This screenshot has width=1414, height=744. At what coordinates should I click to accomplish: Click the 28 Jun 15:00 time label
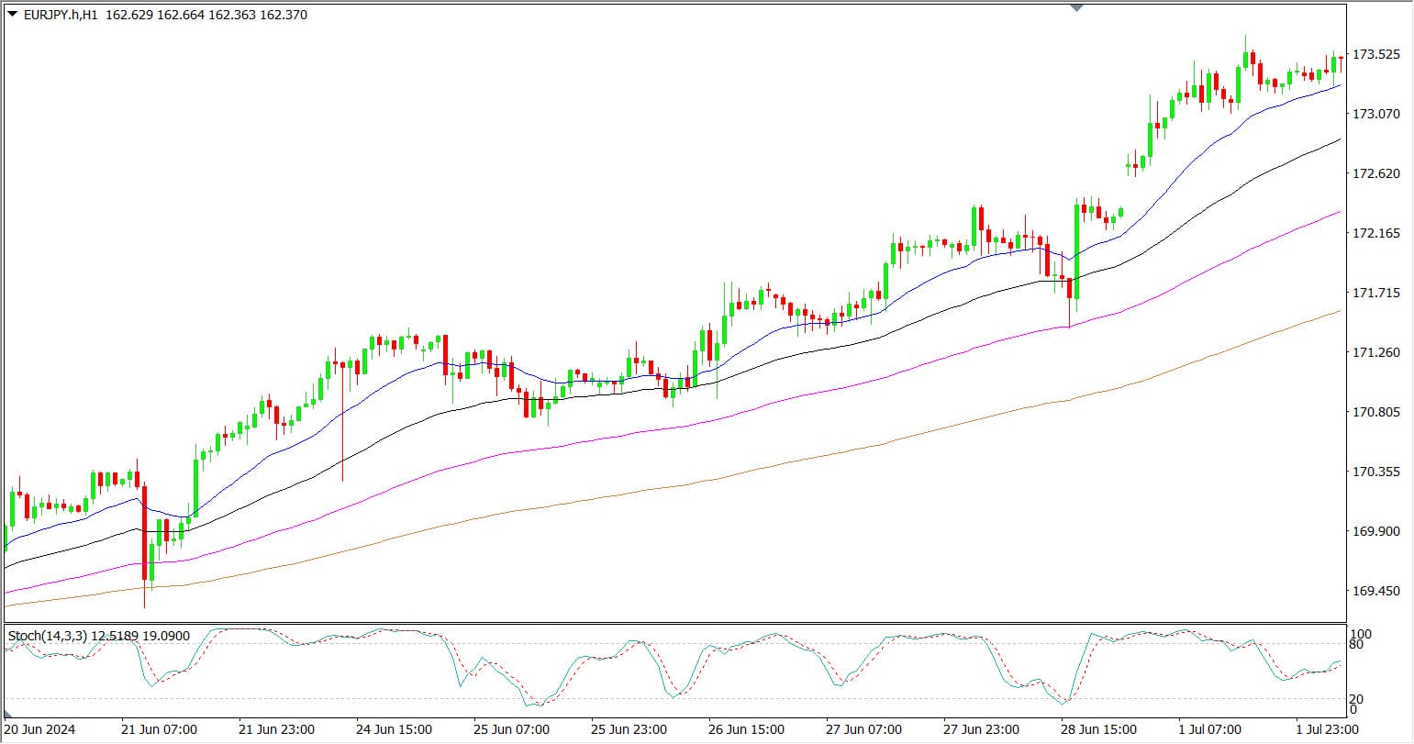(1099, 730)
